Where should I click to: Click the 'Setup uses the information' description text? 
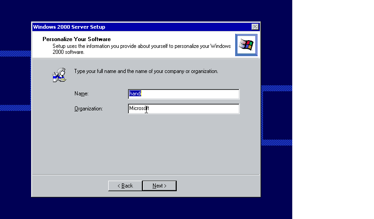point(142,49)
